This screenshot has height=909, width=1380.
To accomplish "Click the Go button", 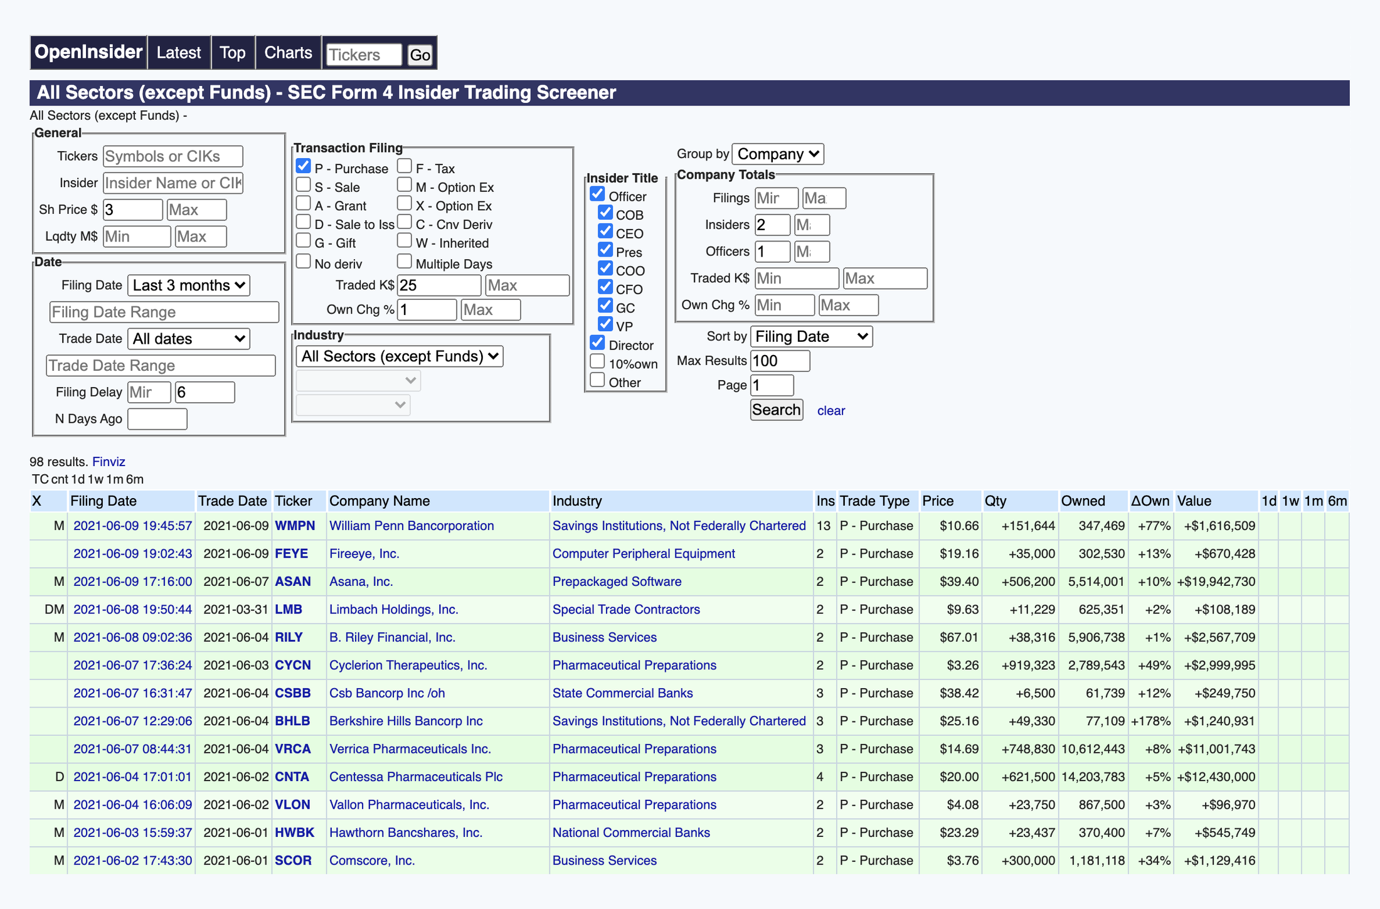I will click(420, 55).
